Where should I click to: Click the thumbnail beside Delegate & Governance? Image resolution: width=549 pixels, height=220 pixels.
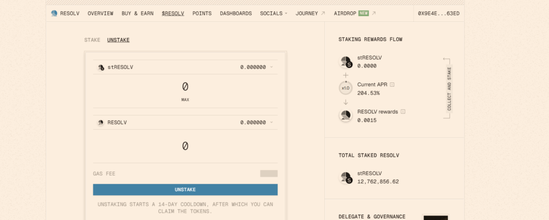coord(435,217)
